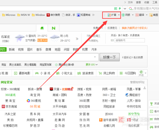Switch to the green N tab
The image size is (159, 130).
[53, 28]
